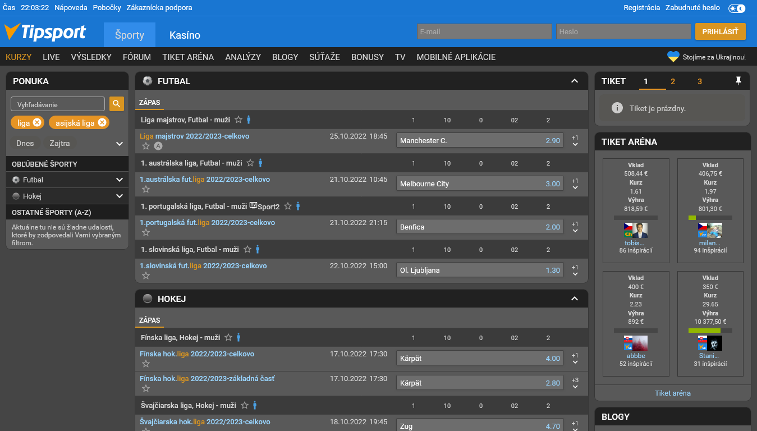Image resolution: width=757 pixels, height=431 pixels.
Task: Open the Tiket aréna link
Action: pyautogui.click(x=672, y=393)
